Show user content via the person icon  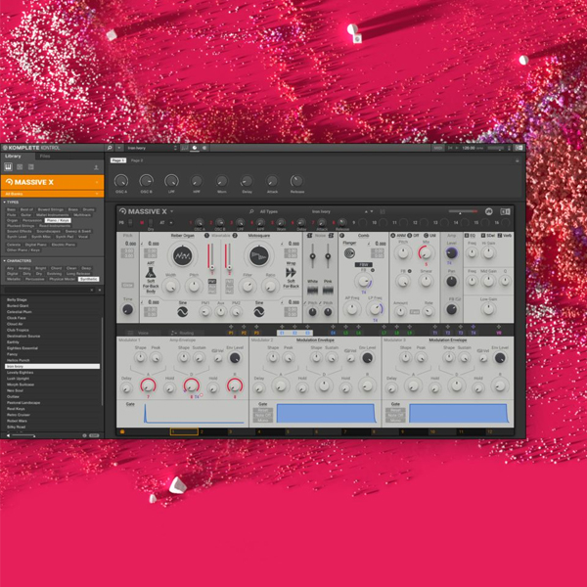[96, 167]
